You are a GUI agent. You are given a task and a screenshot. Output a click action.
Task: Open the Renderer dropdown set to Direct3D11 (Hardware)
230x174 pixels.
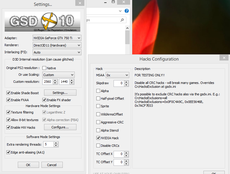[57, 45]
